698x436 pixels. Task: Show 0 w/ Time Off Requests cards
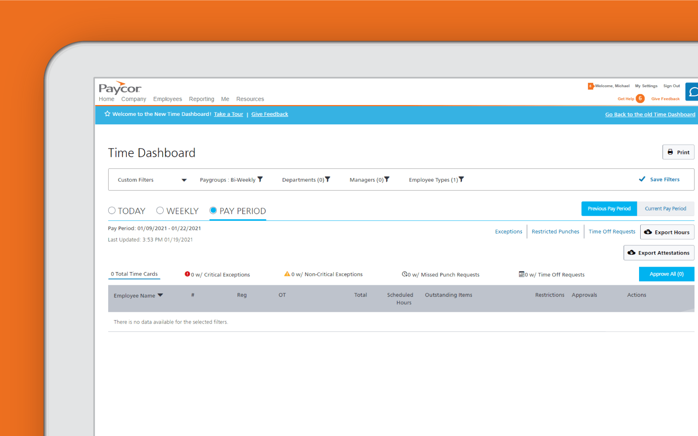551,274
